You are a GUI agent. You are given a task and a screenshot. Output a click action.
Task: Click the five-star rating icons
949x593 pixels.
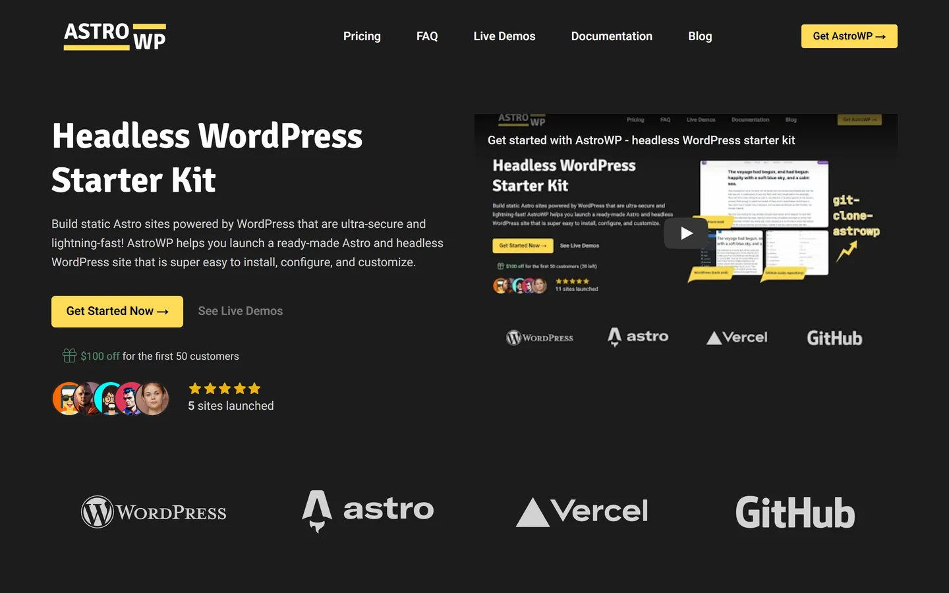[225, 389]
